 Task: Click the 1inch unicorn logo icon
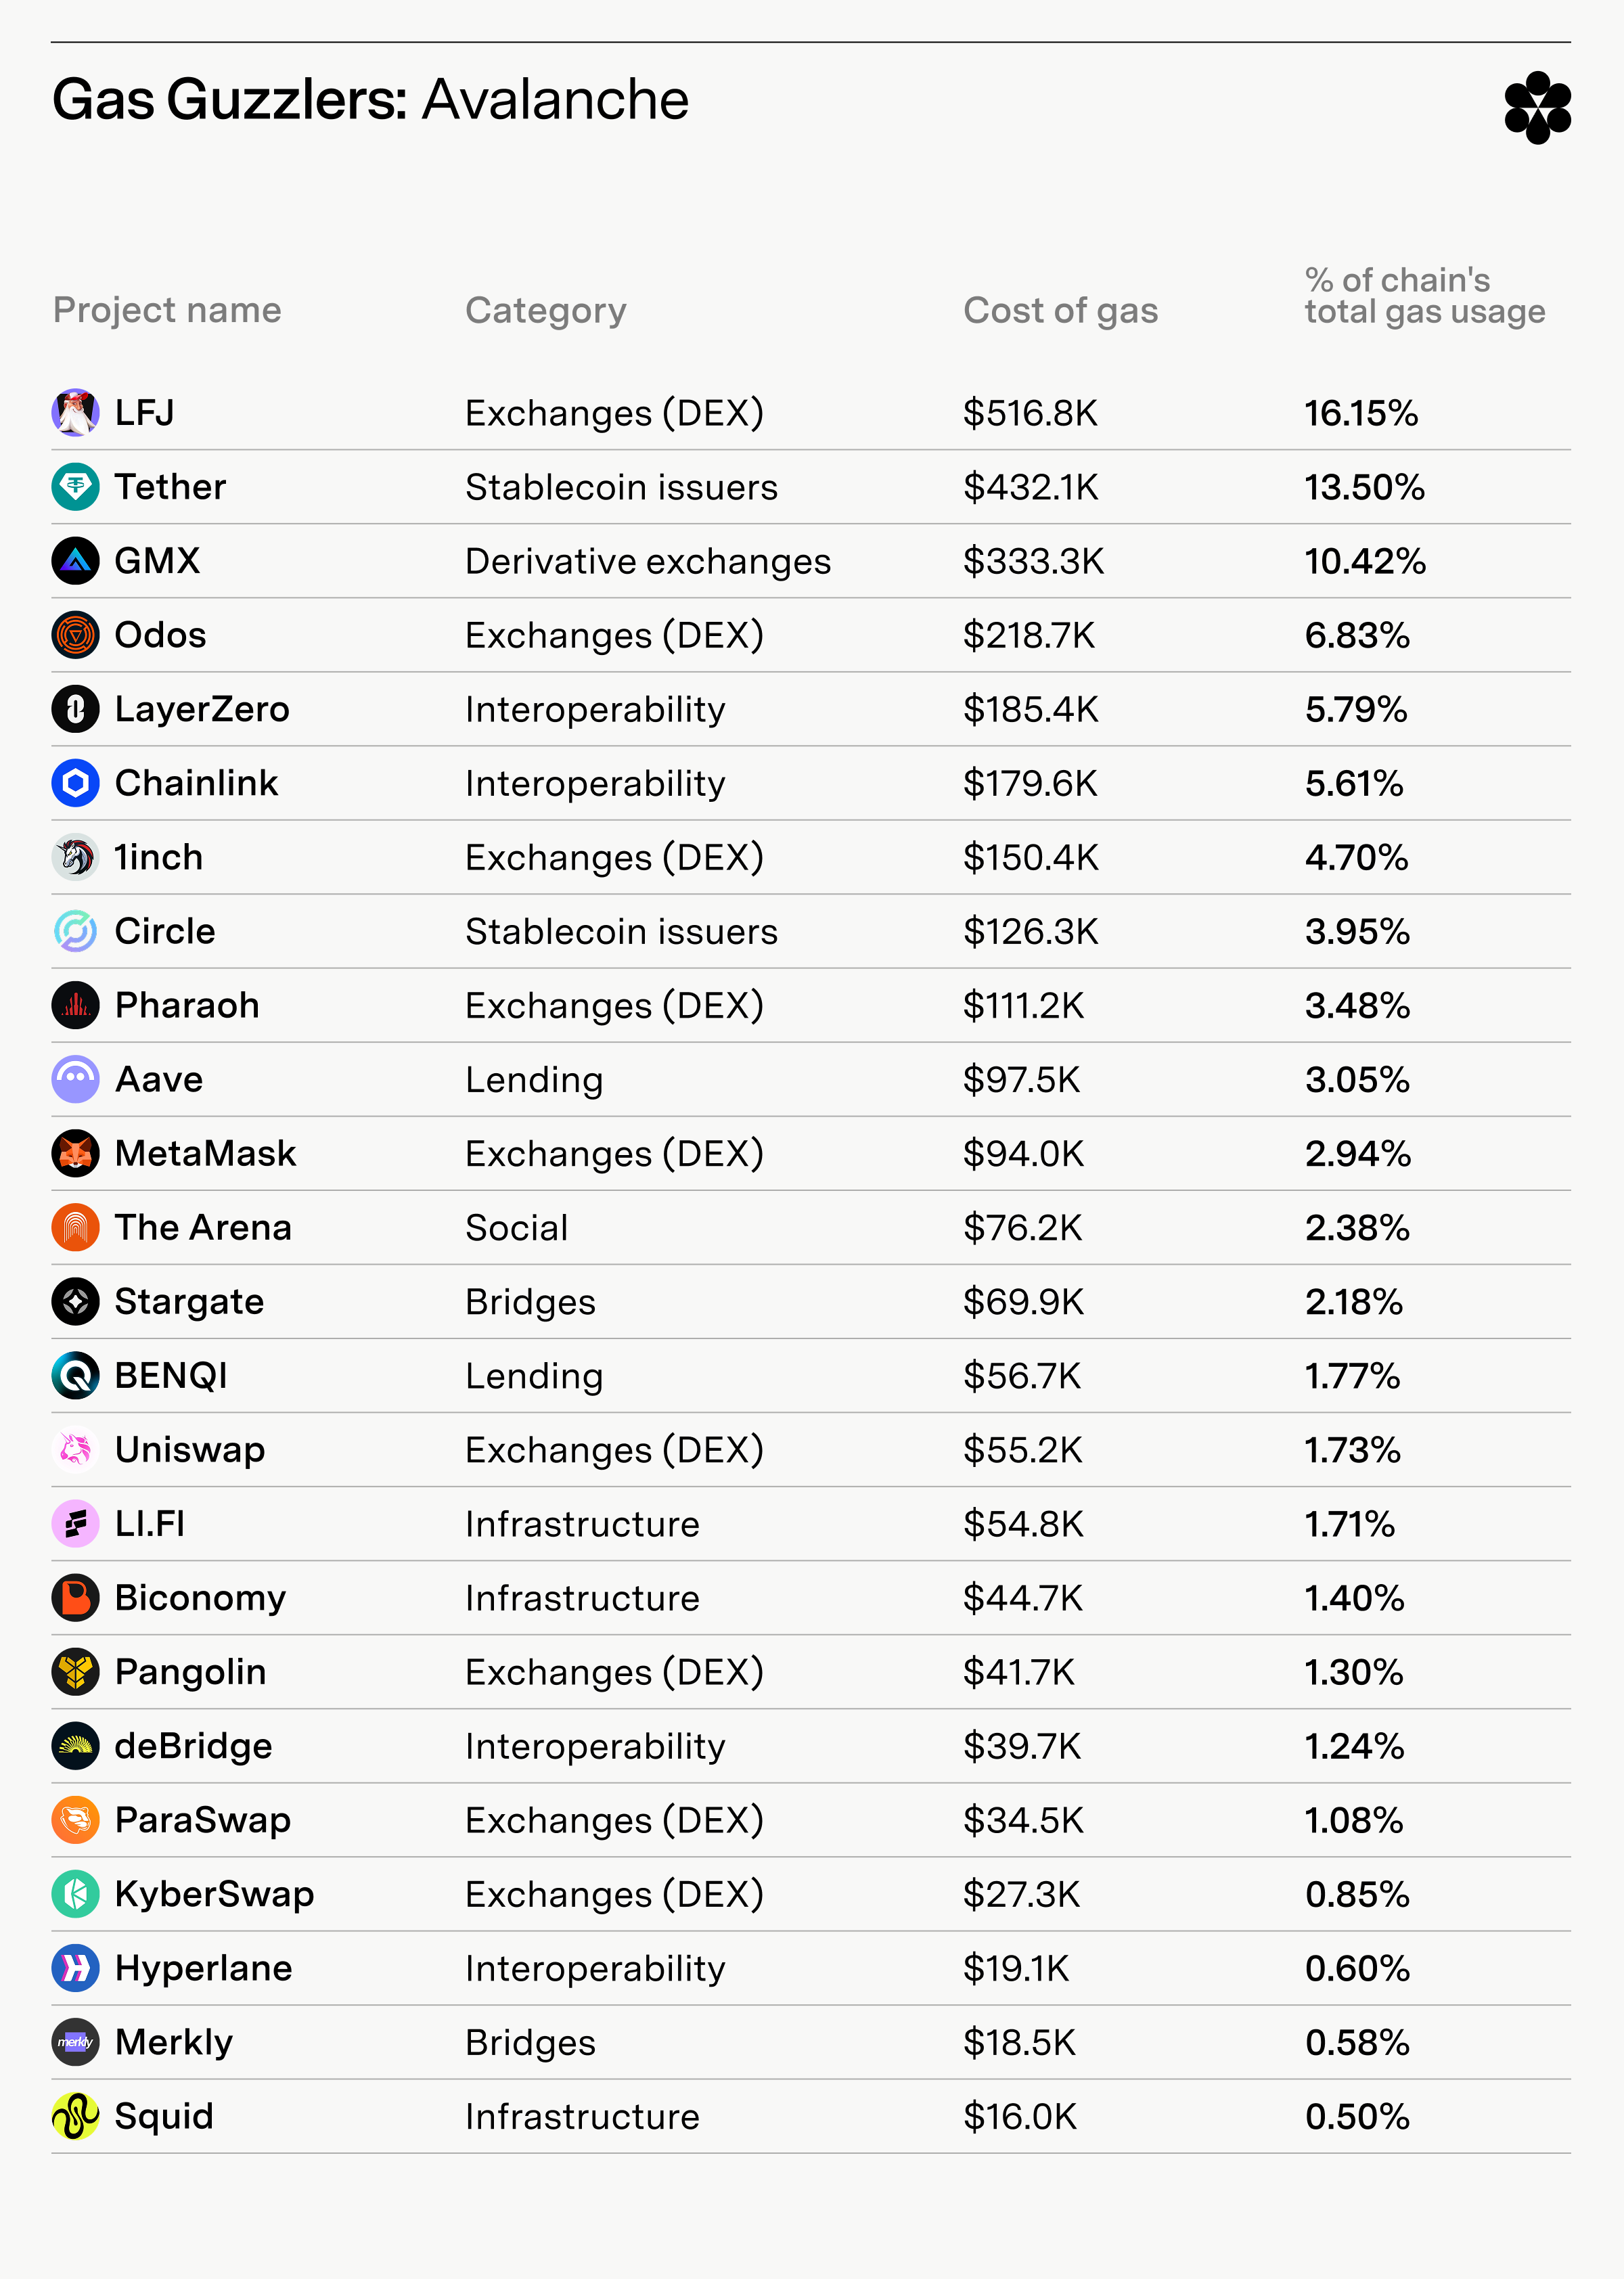(75, 857)
